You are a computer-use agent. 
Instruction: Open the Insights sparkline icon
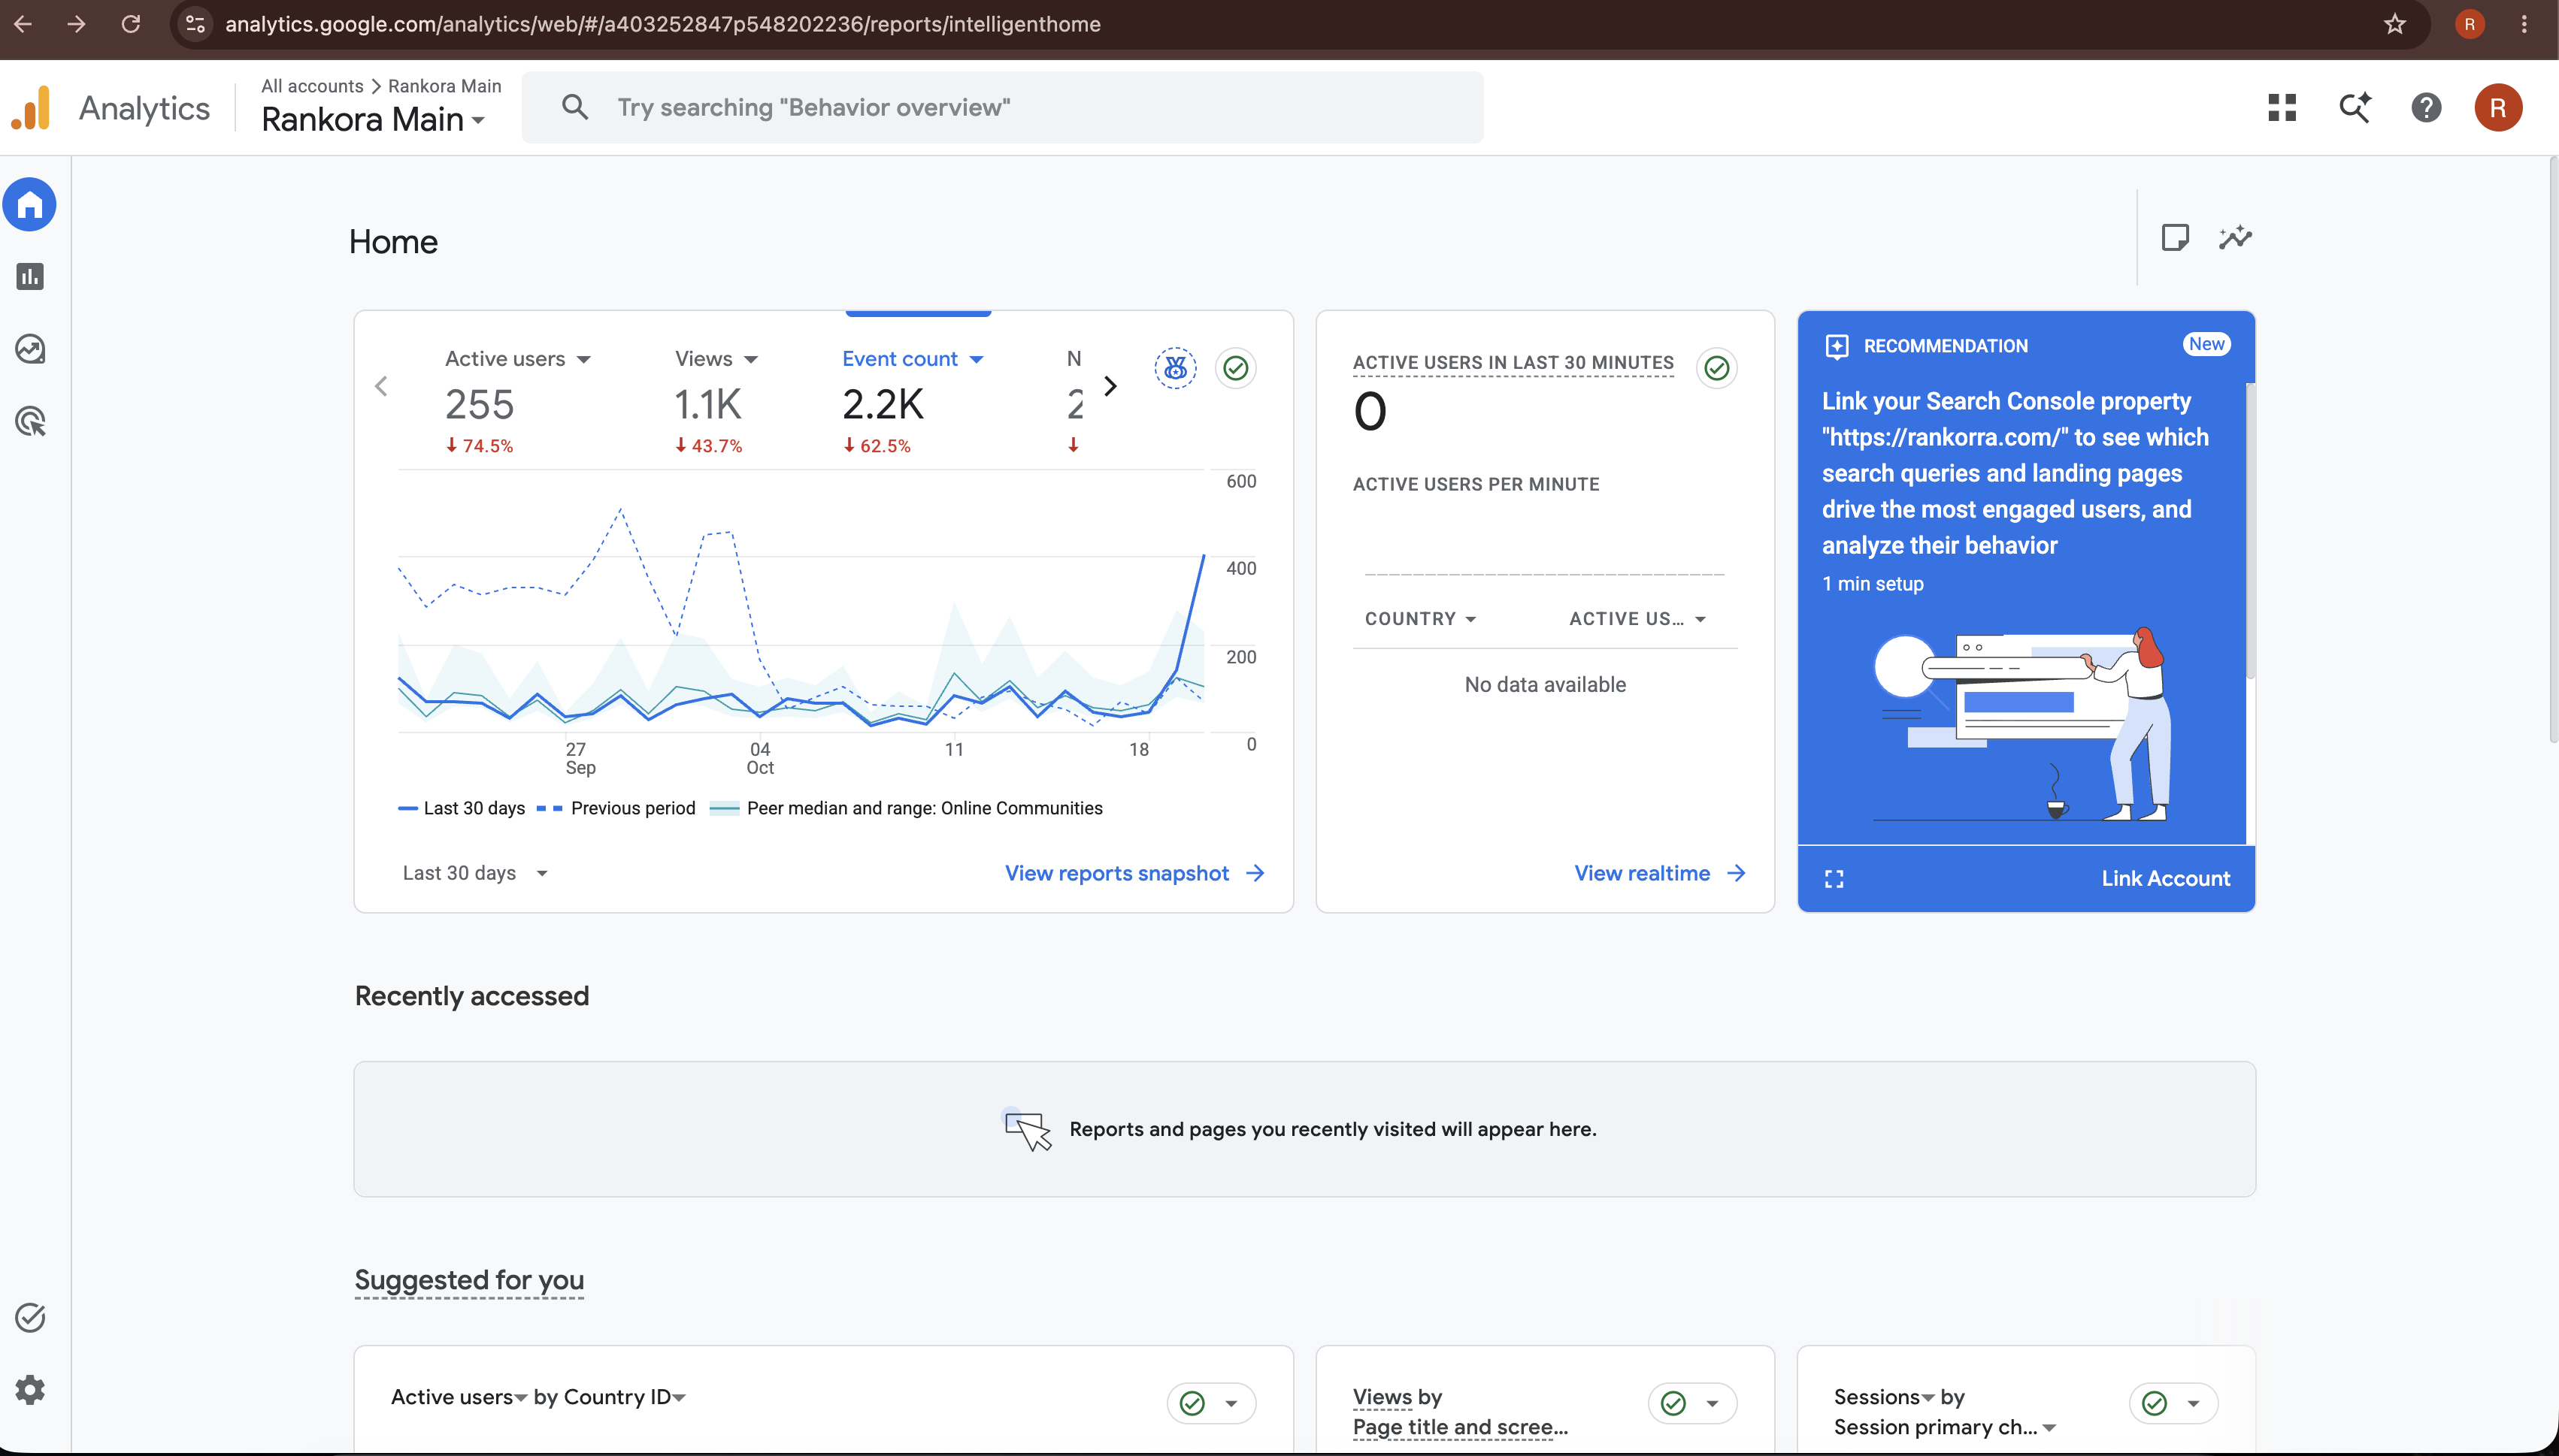click(x=2235, y=238)
